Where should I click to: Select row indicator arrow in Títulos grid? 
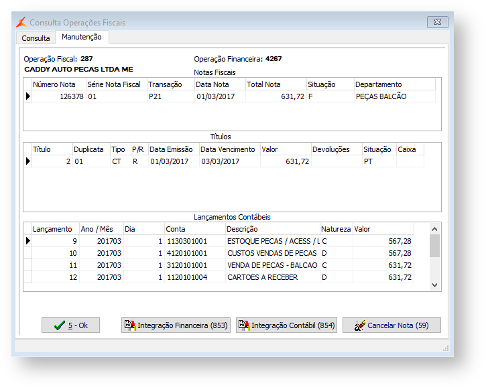coord(28,161)
